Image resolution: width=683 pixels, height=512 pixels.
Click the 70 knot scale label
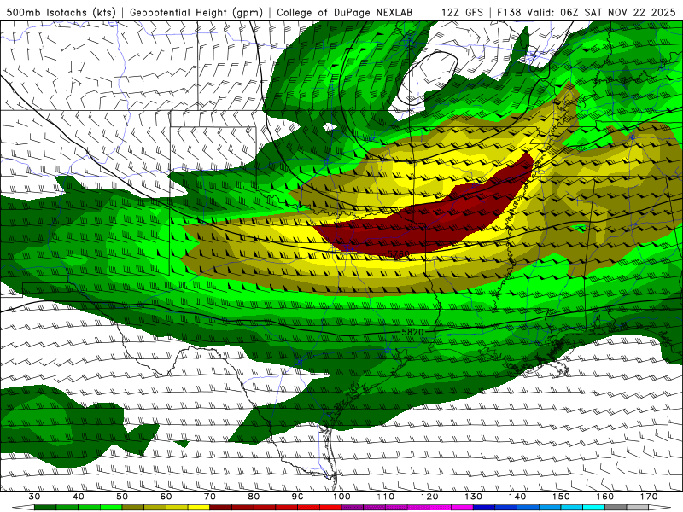(x=210, y=497)
